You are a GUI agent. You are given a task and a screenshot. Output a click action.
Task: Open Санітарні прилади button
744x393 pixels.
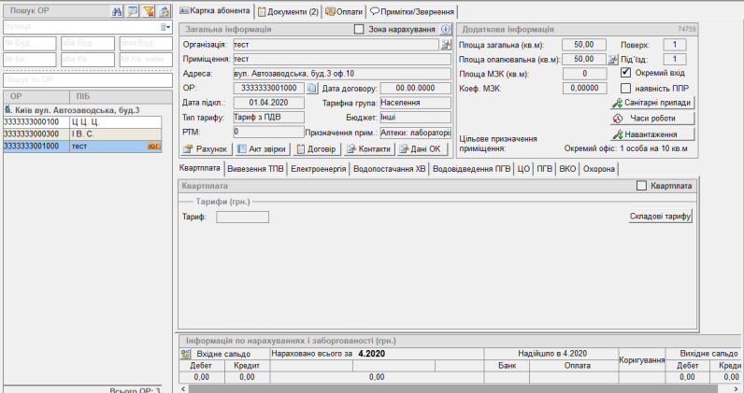coord(652,103)
